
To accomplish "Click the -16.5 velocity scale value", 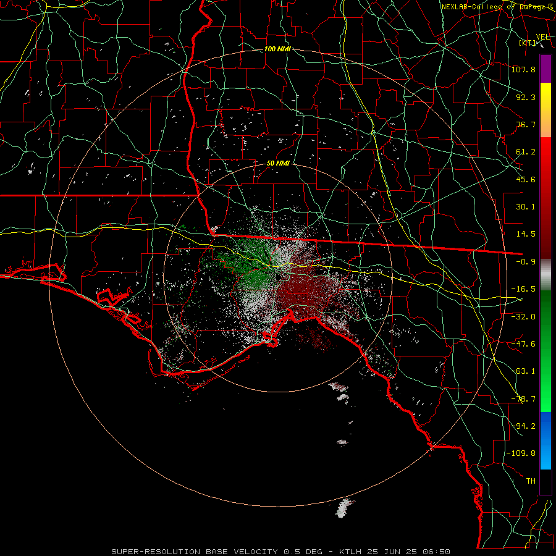I will (523, 289).
